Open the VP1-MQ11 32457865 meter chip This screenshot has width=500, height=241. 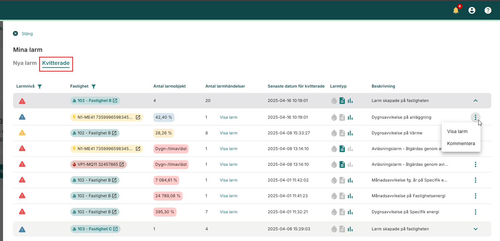click(98, 164)
